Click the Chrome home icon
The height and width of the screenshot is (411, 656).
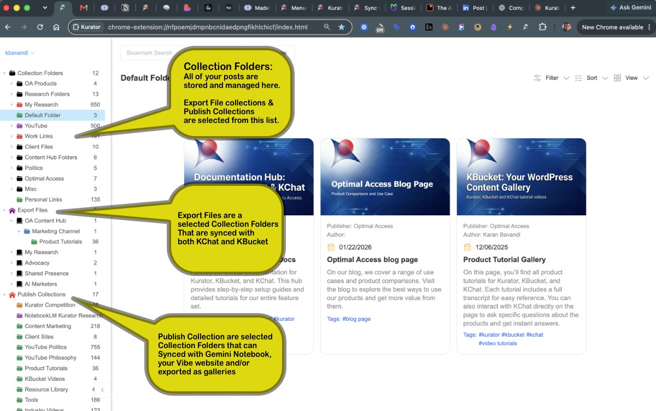(x=56, y=27)
